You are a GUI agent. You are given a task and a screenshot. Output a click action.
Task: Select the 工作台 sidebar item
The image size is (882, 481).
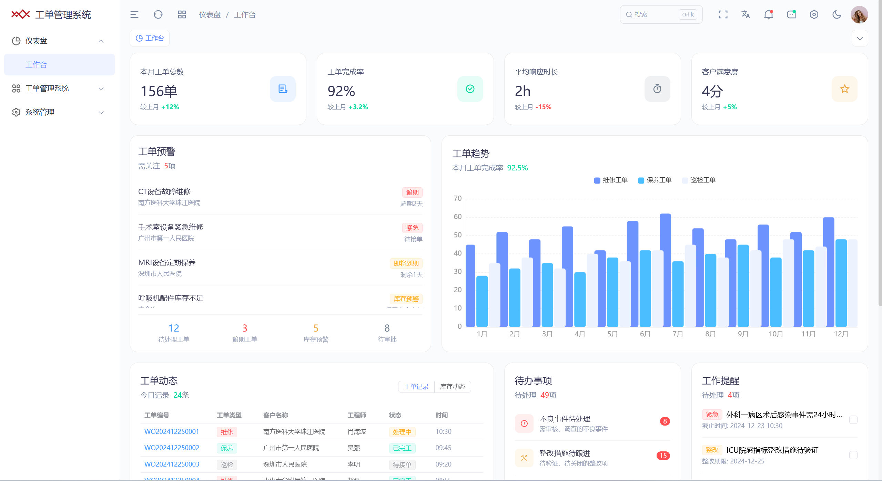coord(59,64)
